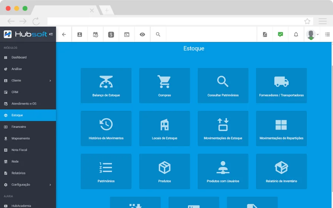The width and height of the screenshot is (333, 208).
Task: Open Locais de Estoque building tile
Action: coord(164,129)
